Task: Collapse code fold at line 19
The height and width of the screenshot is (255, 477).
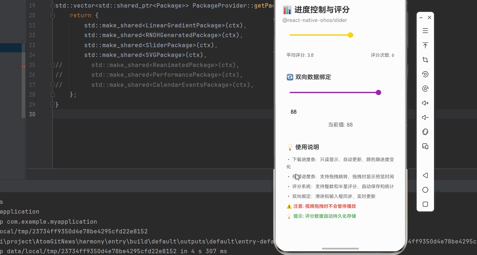Action: (53, 6)
